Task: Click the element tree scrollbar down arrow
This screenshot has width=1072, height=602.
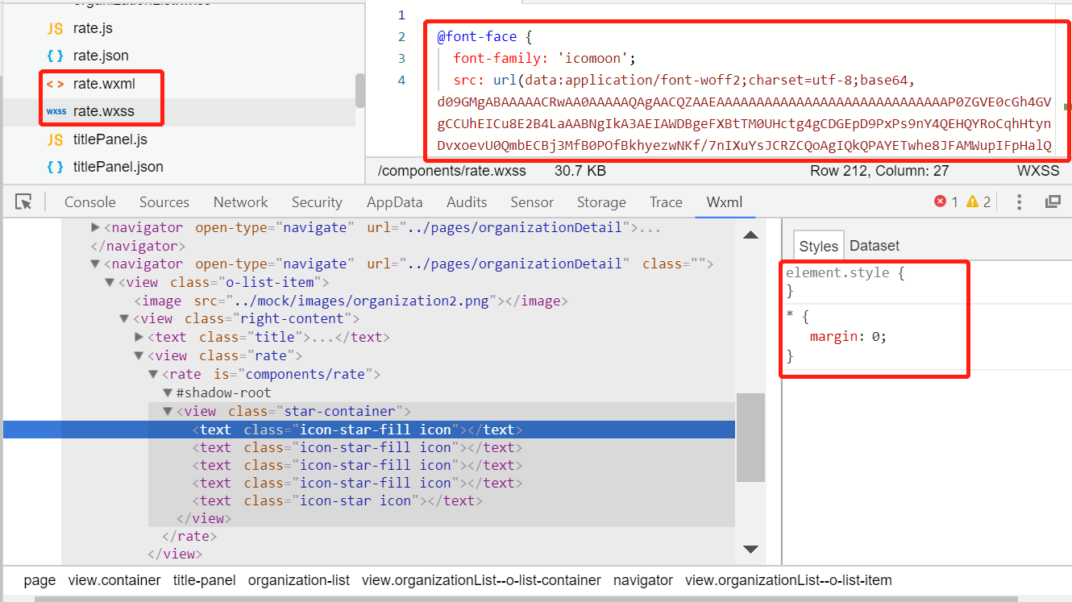Action: tap(750, 549)
